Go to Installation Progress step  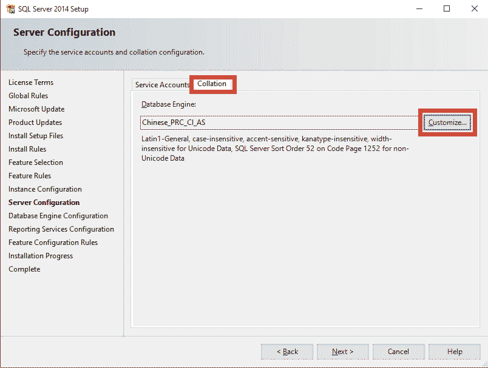pyautogui.click(x=41, y=255)
